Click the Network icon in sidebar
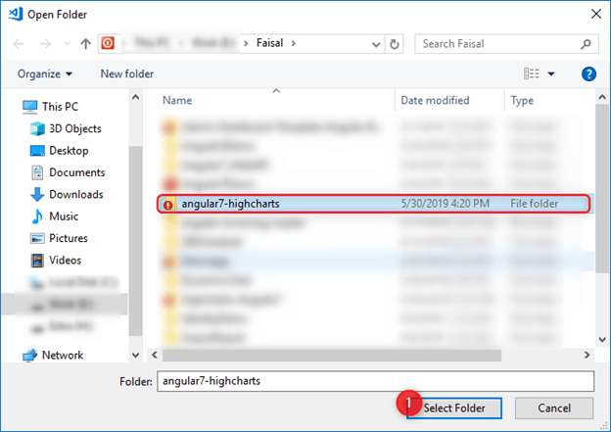 point(30,356)
